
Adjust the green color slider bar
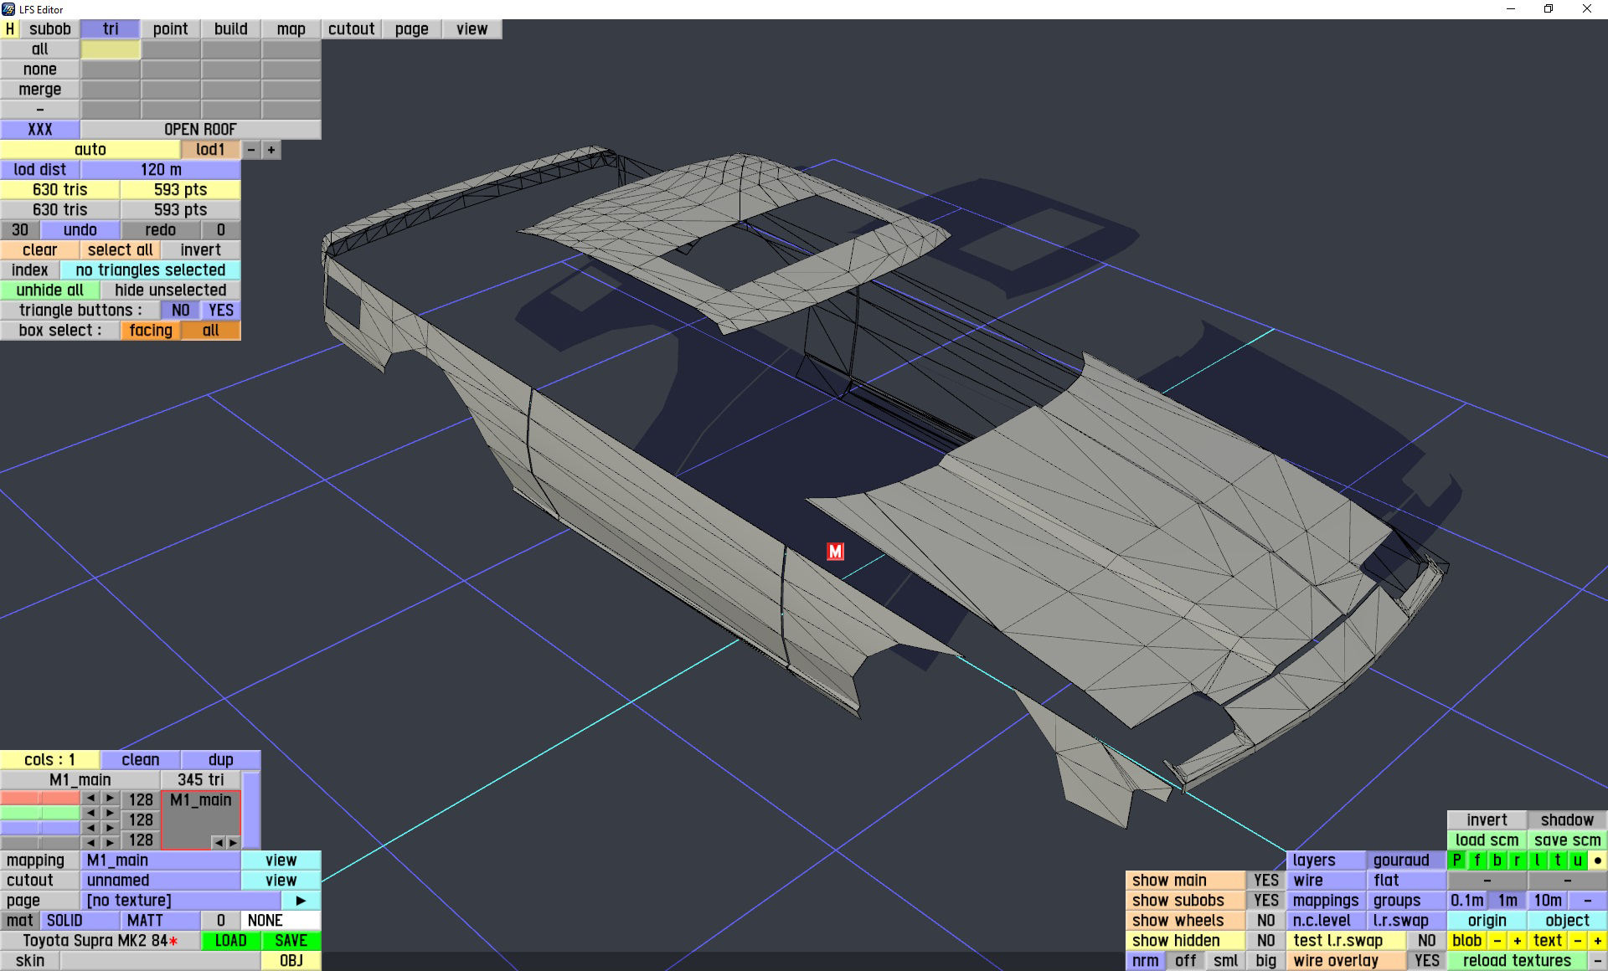pos(40,812)
